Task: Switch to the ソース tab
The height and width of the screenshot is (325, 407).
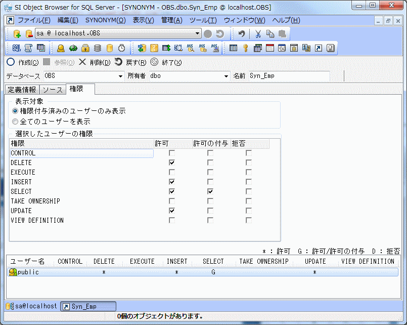Action: click(x=52, y=90)
